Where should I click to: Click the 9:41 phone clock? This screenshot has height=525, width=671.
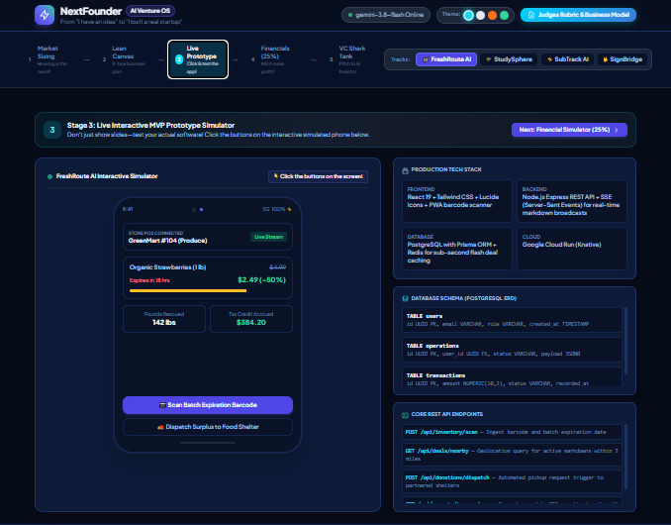128,209
